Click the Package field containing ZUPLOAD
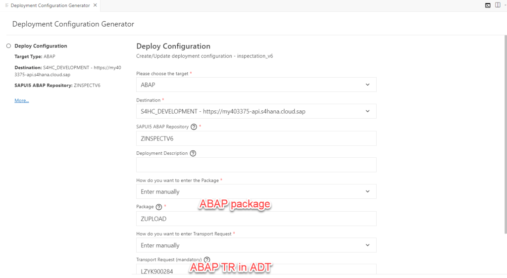Image resolution: width=507 pixels, height=278 pixels. [x=256, y=219]
